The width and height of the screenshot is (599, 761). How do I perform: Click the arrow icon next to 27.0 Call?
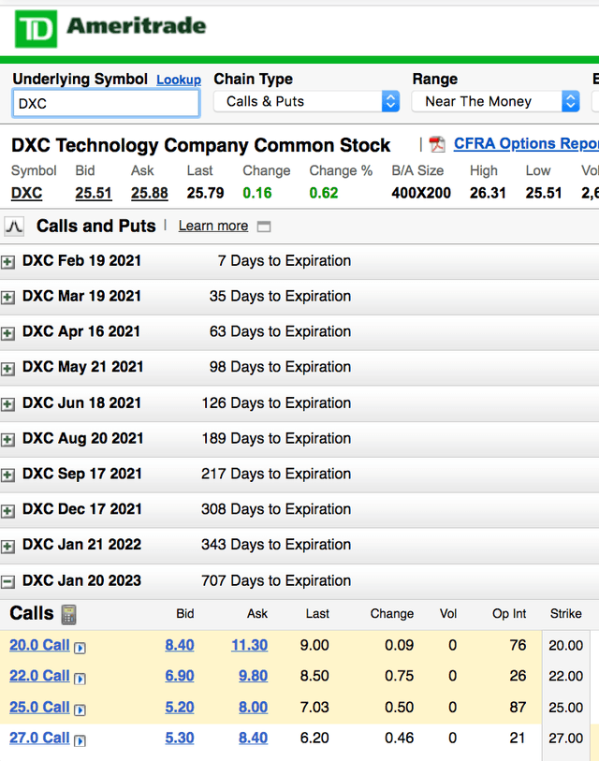[x=80, y=740]
